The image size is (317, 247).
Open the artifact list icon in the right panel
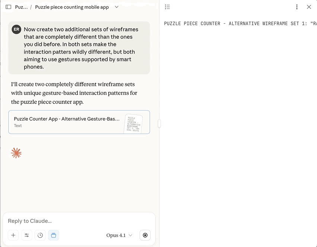(167, 7)
